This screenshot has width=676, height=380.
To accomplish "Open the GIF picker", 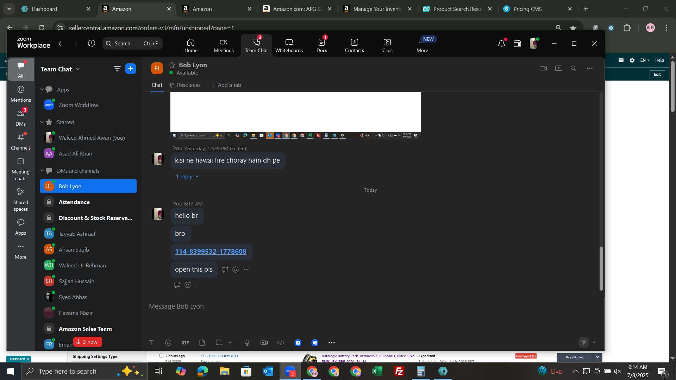I will pyautogui.click(x=185, y=343).
